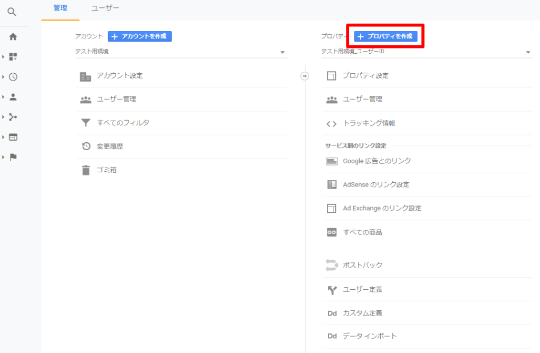Open 変更履歴 link
The width and height of the screenshot is (540, 353).
point(110,146)
